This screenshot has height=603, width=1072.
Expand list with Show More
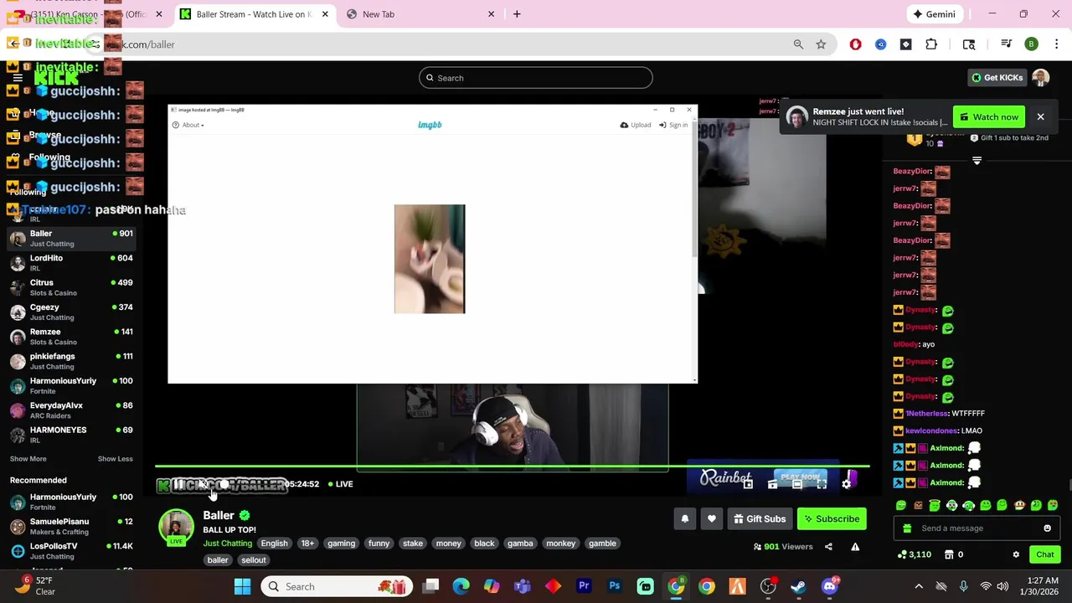pyautogui.click(x=28, y=459)
